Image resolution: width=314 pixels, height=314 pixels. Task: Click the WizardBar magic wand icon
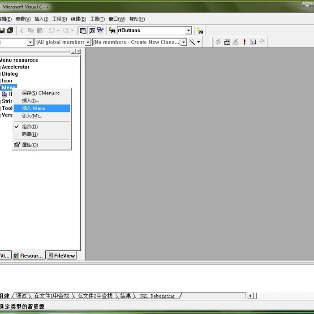click(192, 42)
